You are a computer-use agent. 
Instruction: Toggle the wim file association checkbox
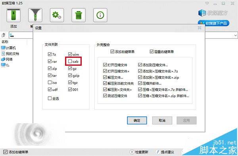click(70, 54)
